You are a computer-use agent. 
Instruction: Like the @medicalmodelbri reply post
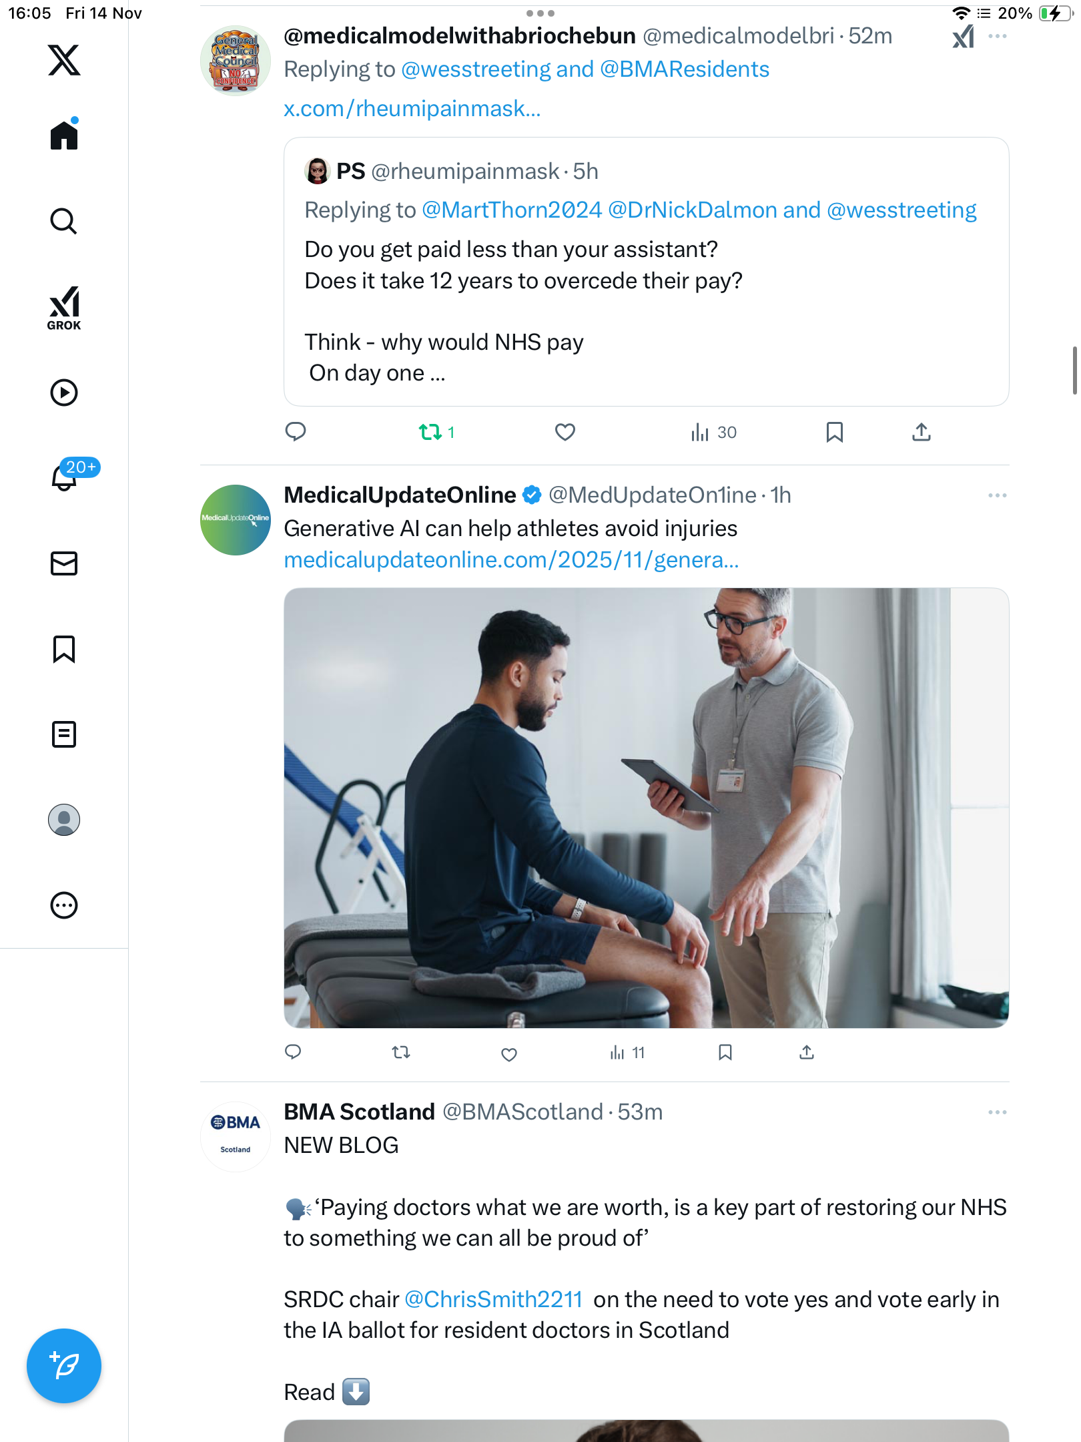point(565,433)
